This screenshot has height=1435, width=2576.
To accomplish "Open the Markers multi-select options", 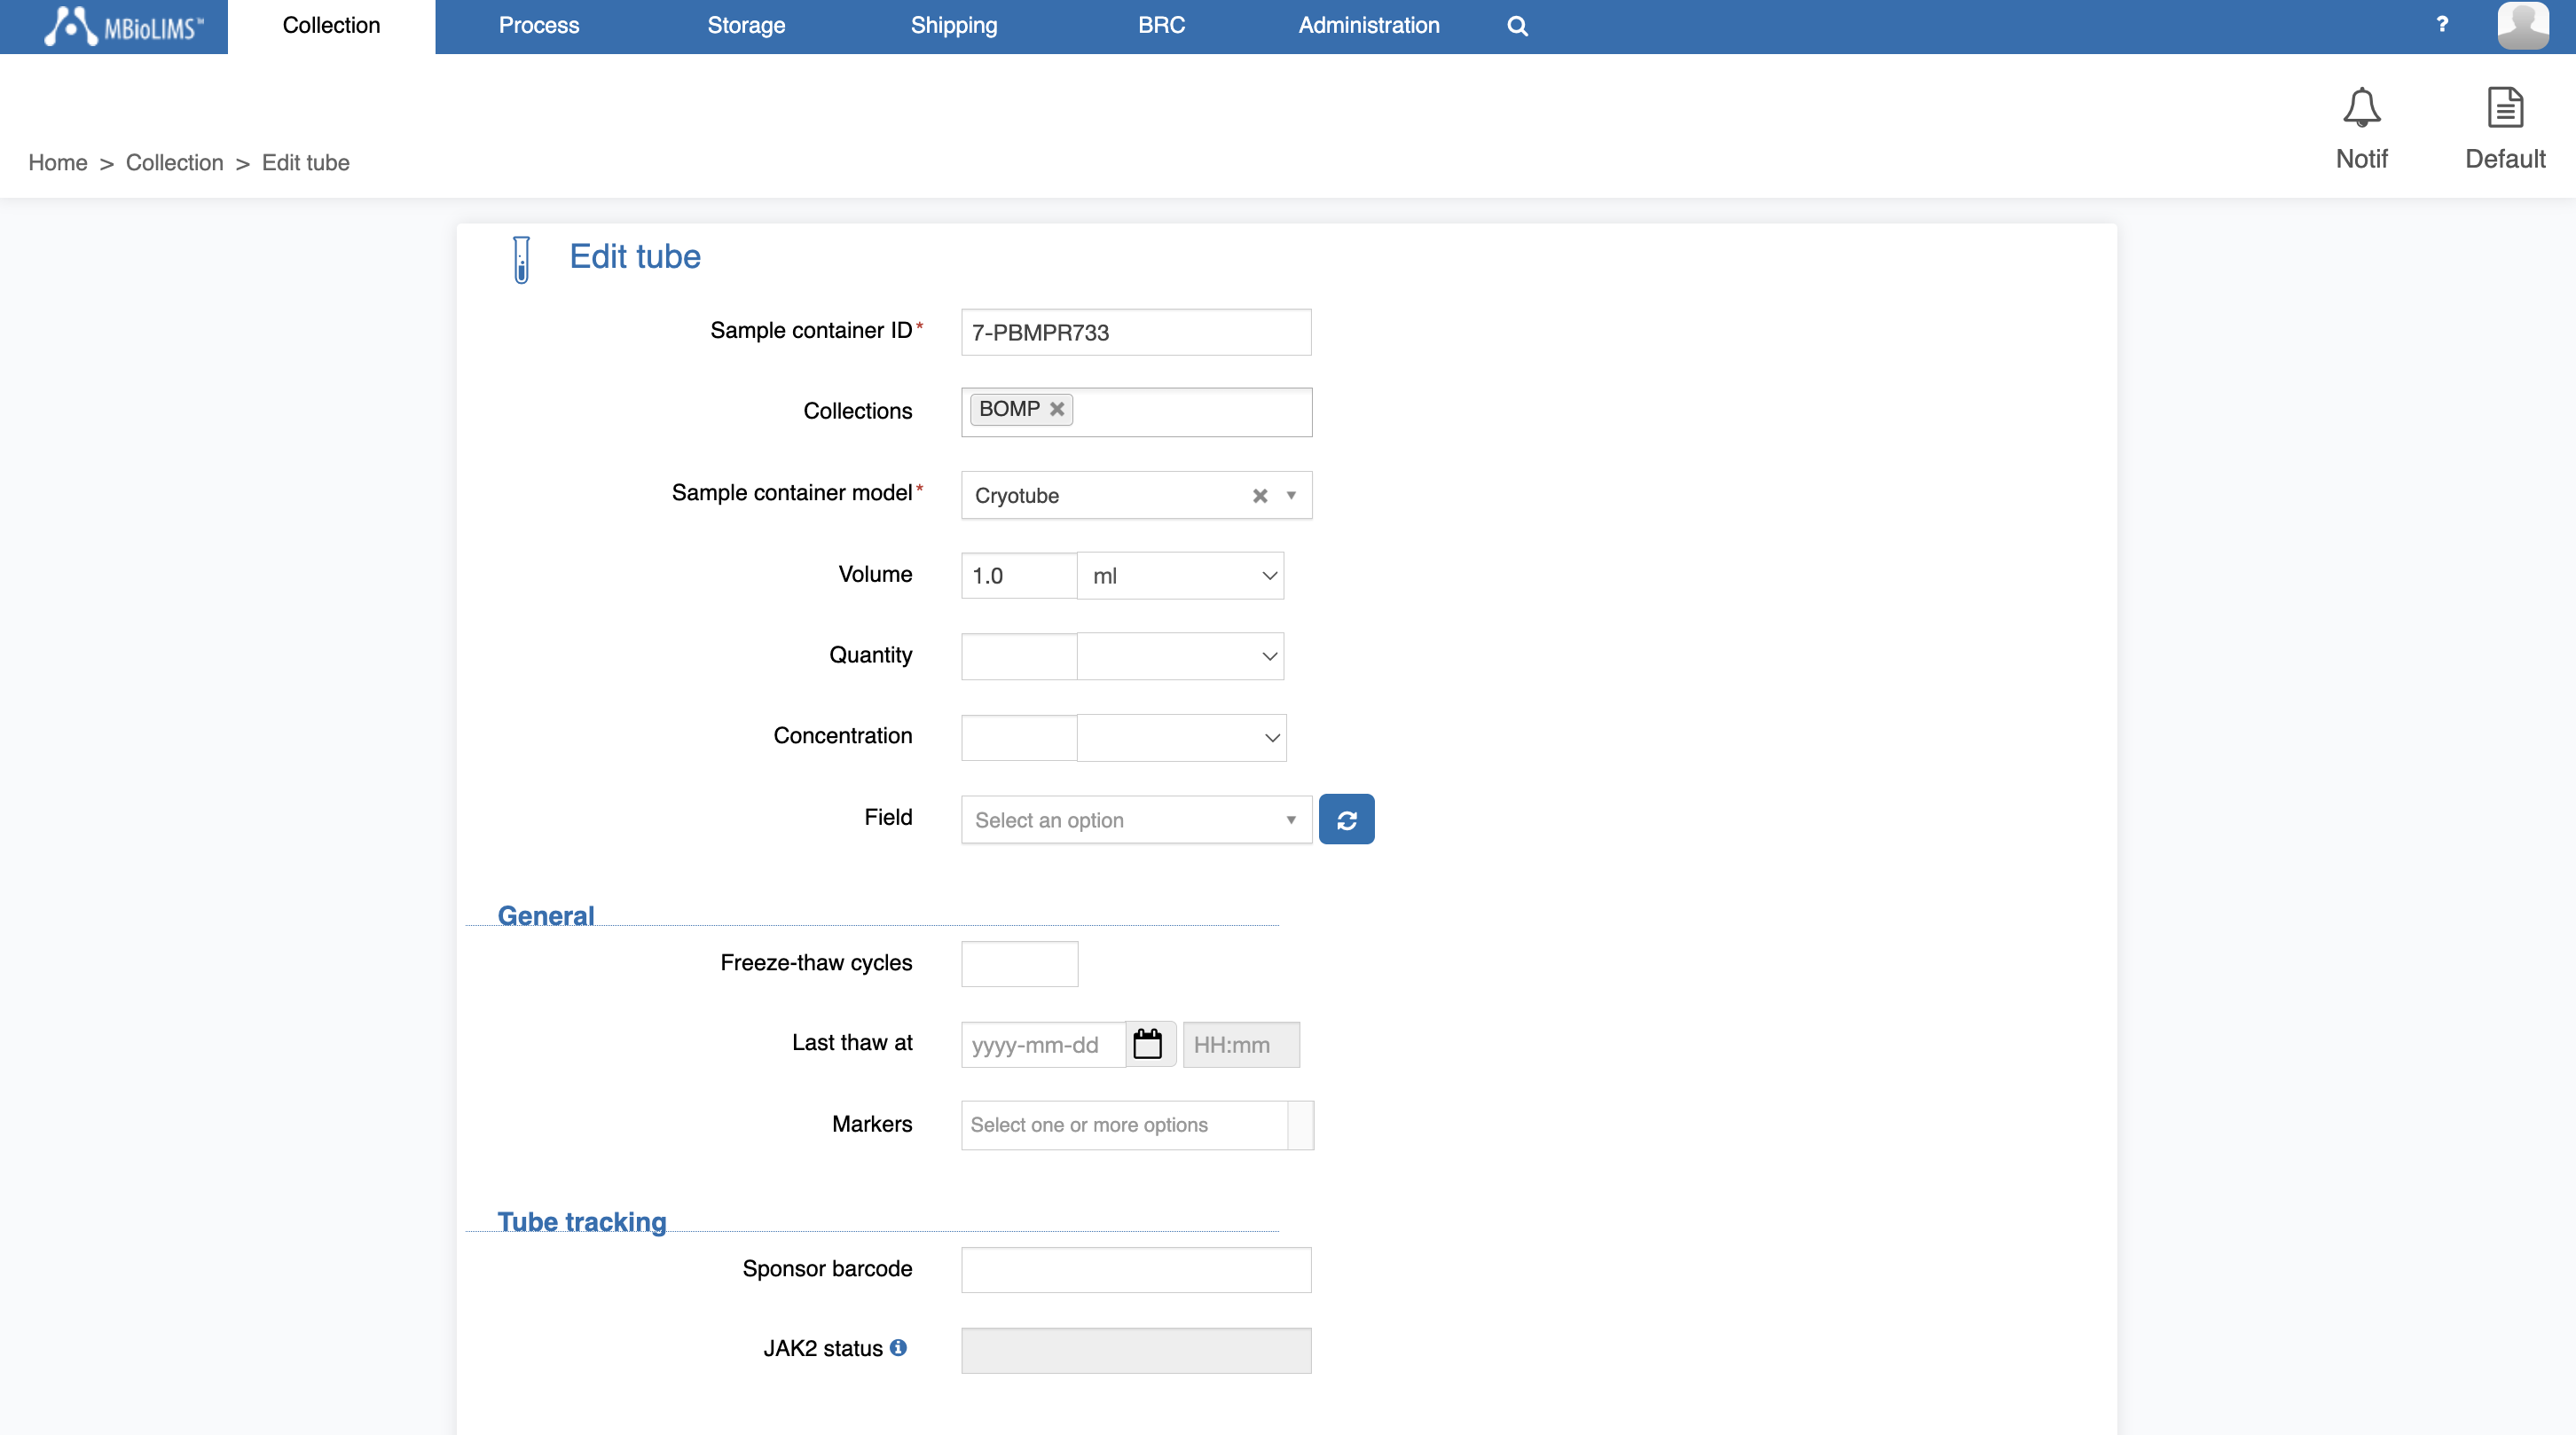I will click(x=1137, y=1125).
